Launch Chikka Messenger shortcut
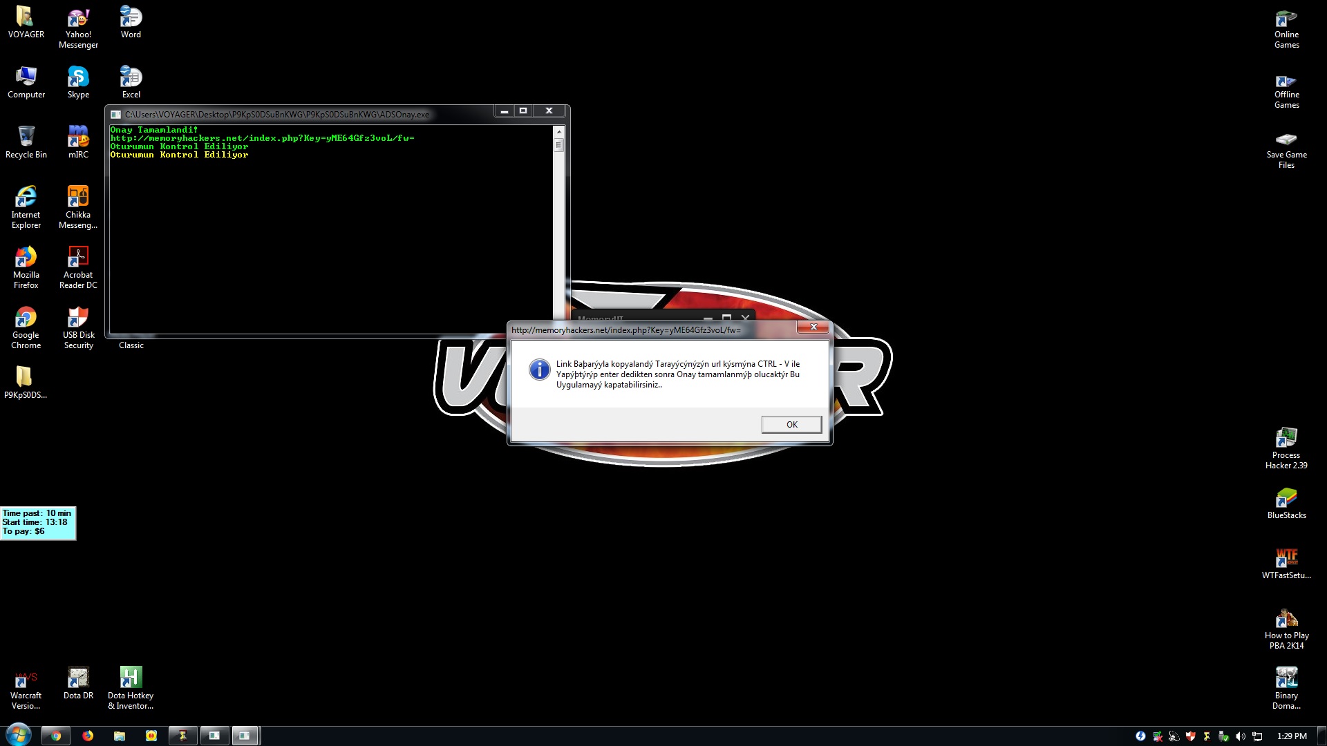This screenshot has width=1327, height=746. [x=78, y=207]
